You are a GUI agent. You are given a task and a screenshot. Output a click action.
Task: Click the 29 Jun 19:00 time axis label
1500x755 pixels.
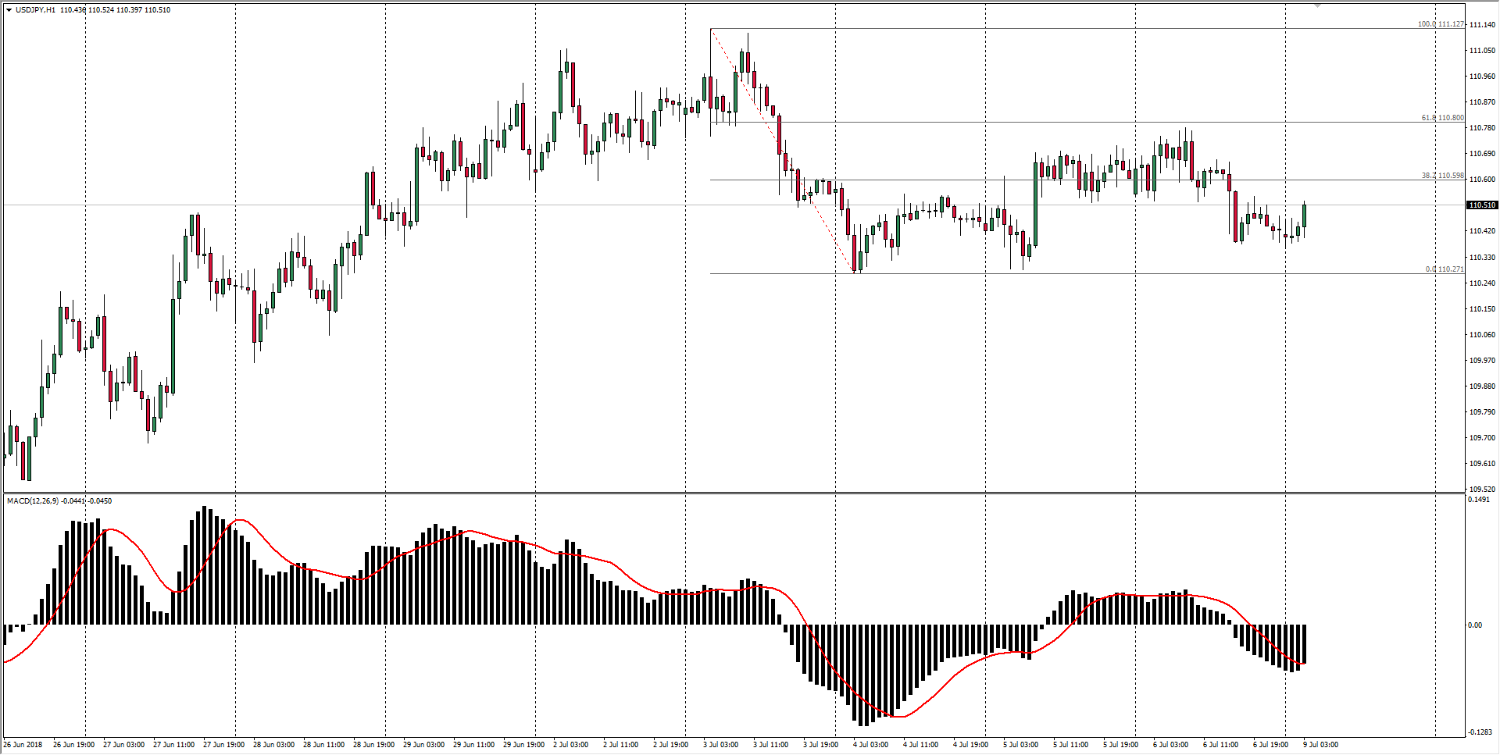pos(523,745)
